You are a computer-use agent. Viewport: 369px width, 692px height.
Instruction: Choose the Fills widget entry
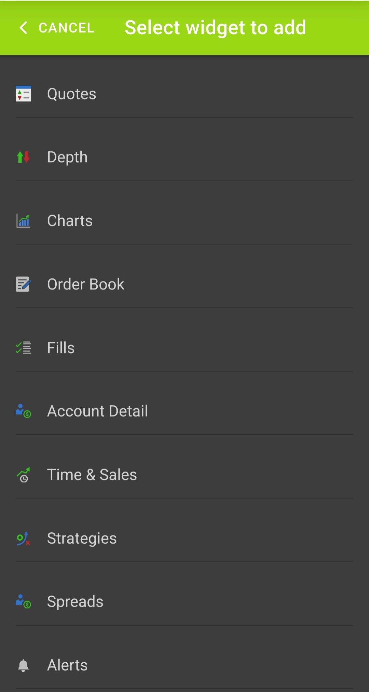(61, 348)
